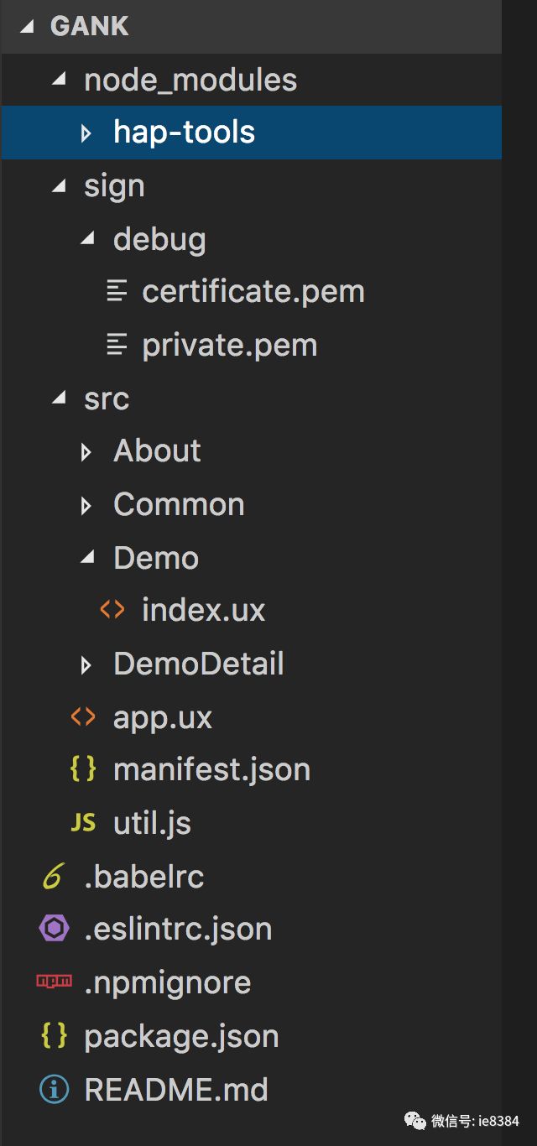Image resolution: width=537 pixels, height=1146 pixels.
Task: Select the debug folder under sign
Action: pos(159,239)
